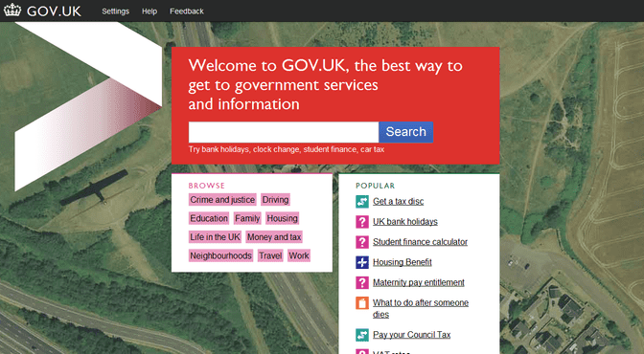This screenshot has height=354, width=644.
Task: Browse the Crime and justice category
Action: (222, 200)
